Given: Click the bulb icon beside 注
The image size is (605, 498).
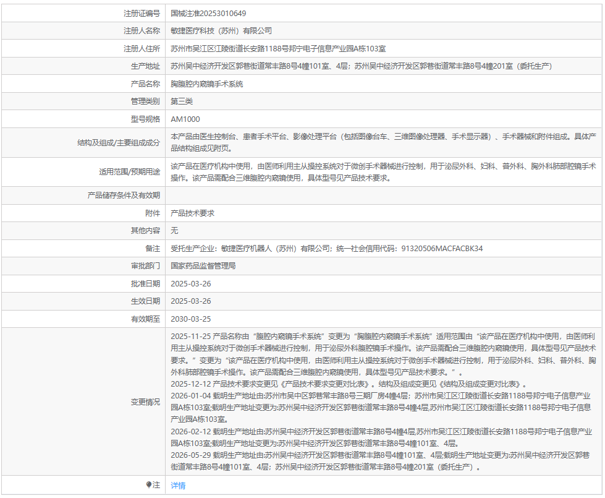Looking at the screenshot, I should click(148, 484).
